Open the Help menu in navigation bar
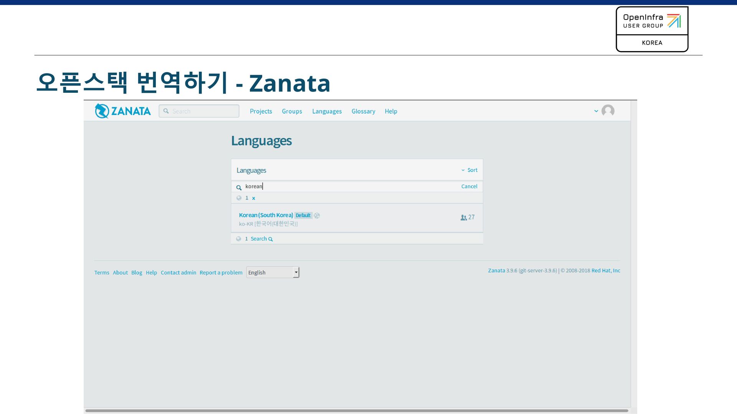 [391, 111]
